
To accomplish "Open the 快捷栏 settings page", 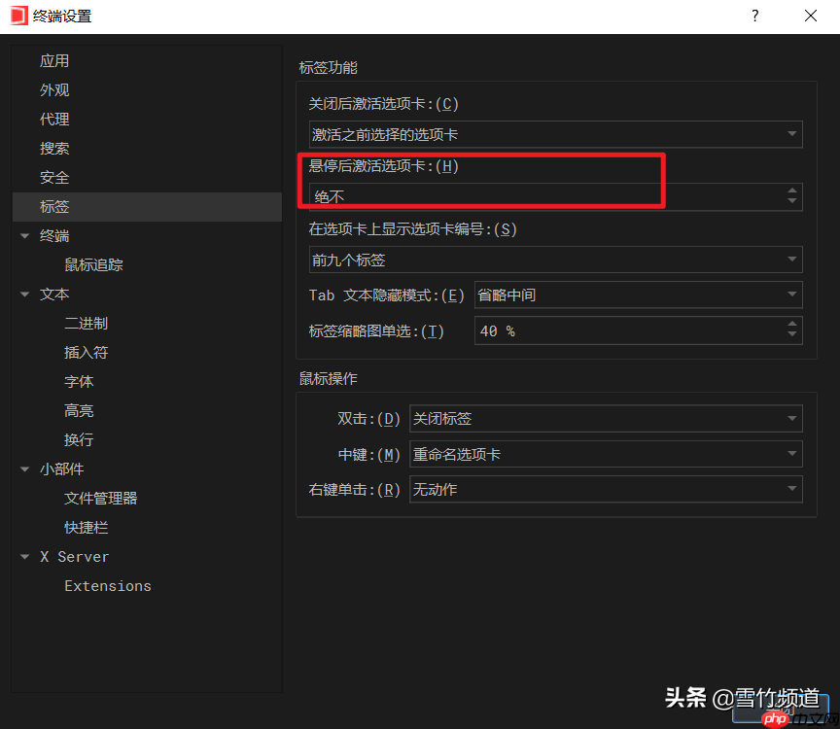I will pos(86,528).
